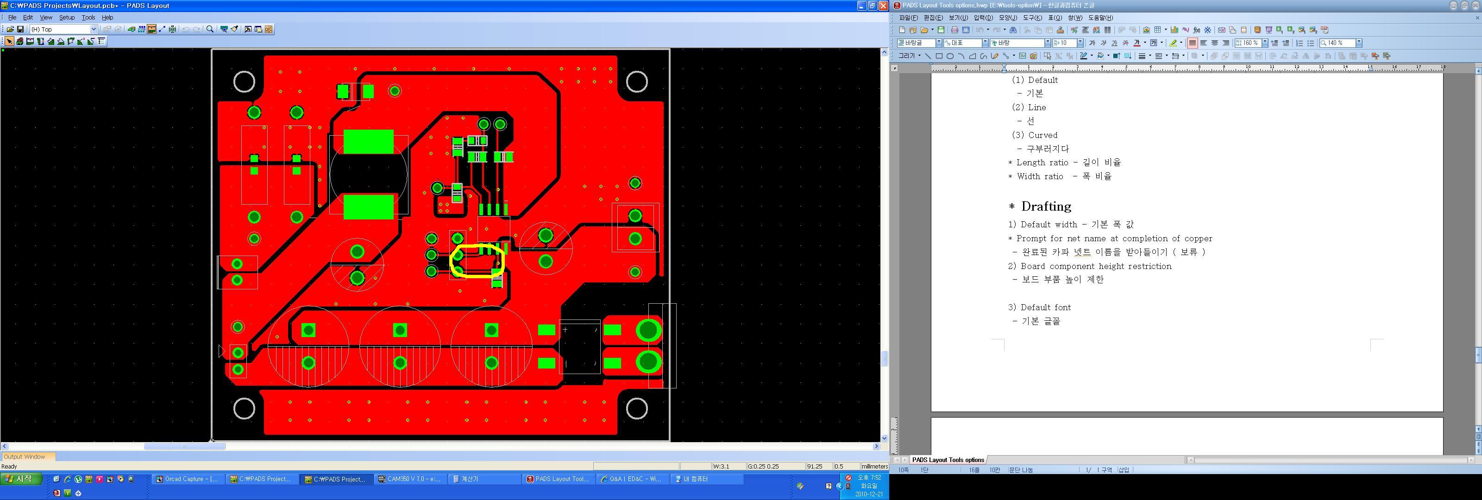1482x500 pixels.
Task: Toggle bold 가 formatting button
Action: pos(1092,43)
